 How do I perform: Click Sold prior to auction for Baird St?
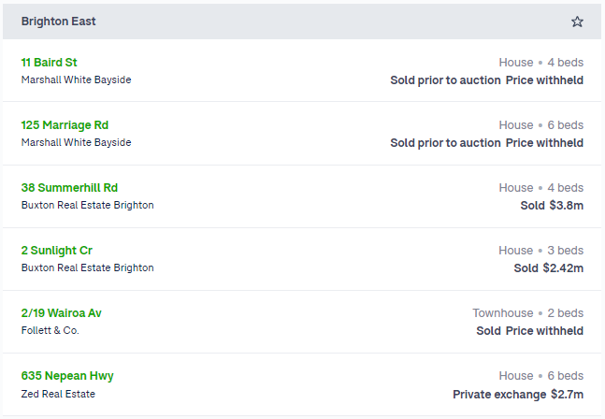445,80
